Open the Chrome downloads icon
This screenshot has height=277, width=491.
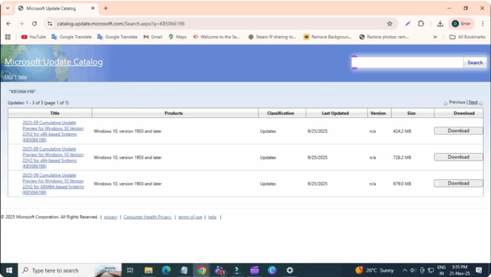440,23
